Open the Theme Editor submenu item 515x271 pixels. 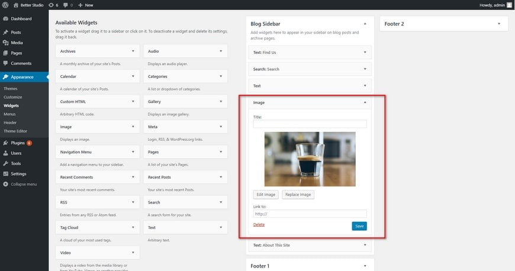click(15, 131)
